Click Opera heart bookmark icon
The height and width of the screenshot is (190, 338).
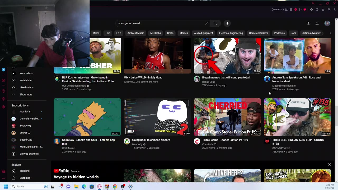pyautogui.click(x=305, y=9)
